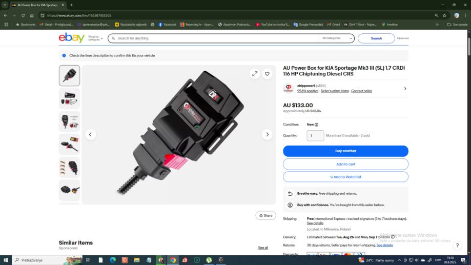Open Chrome three-dot menu
Image resolution: width=471 pixels, height=265 pixels.
(465, 15)
